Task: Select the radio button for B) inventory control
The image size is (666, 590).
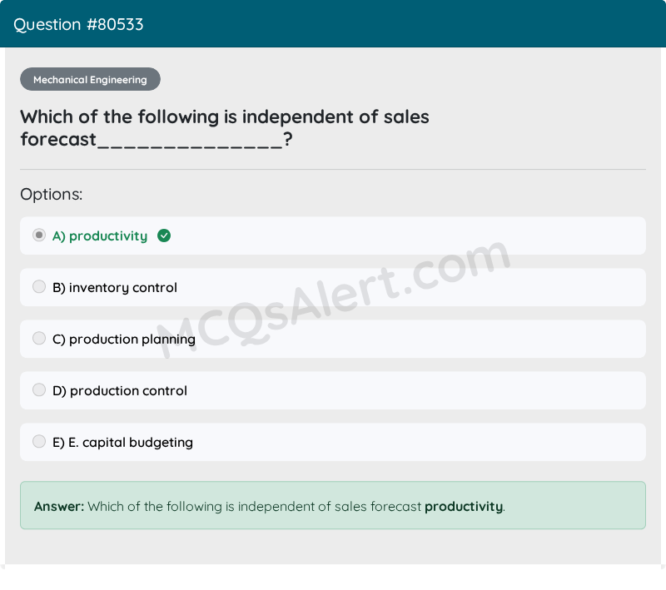Action: point(39,286)
